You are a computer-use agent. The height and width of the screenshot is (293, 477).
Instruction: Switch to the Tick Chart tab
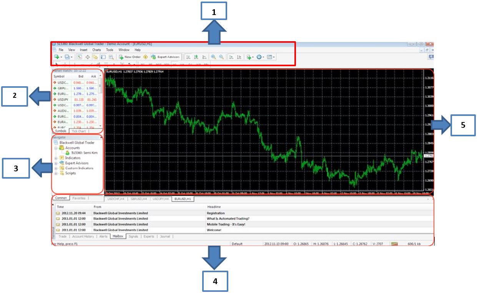coord(78,131)
